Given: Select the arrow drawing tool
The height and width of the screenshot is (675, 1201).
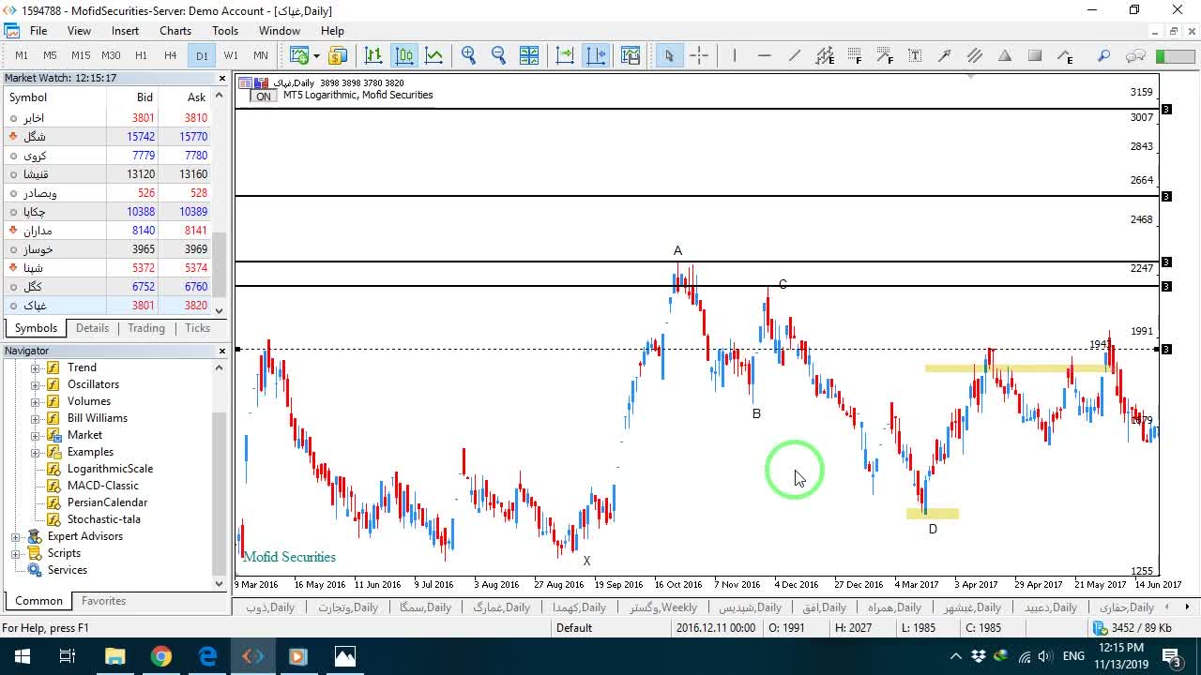Looking at the screenshot, I should (945, 55).
